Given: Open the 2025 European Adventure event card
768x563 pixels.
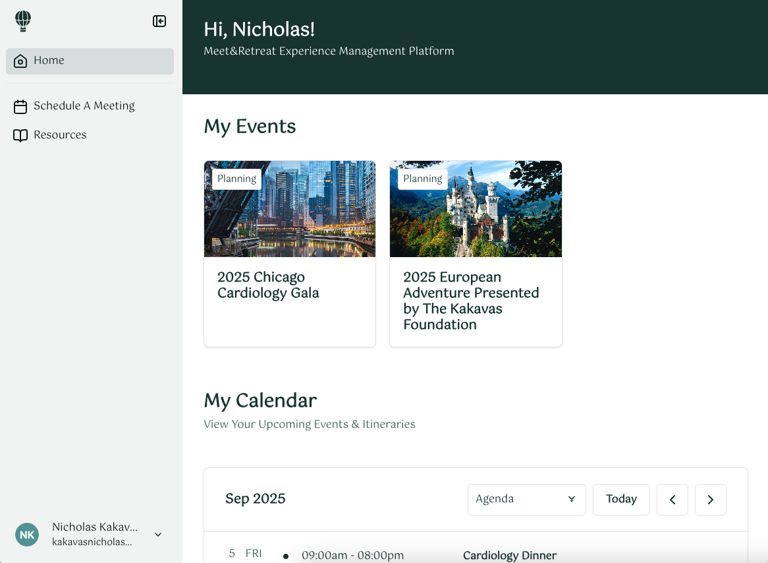Looking at the screenshot, I should coord(476,301).
